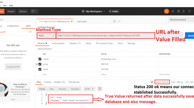194x108 pixels.
Task: Toggle the wrap lines icon
Action: pyautogui.click(x=100, y=89)
